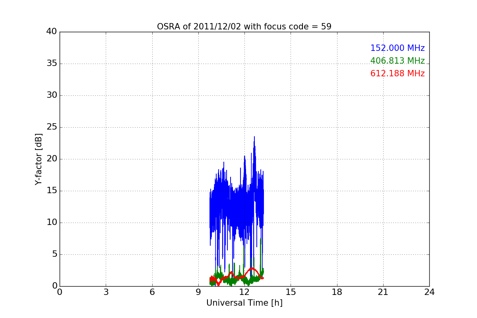Select the red 612.188 MHz legend label
Screen dimensions: 477x318
tap(397, 74)
